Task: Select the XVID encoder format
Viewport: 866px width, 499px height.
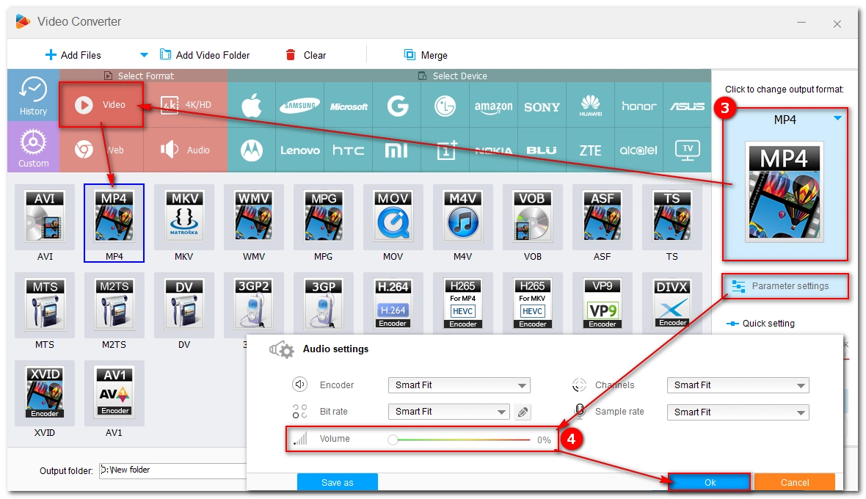Action: click(x=45, y=393)
